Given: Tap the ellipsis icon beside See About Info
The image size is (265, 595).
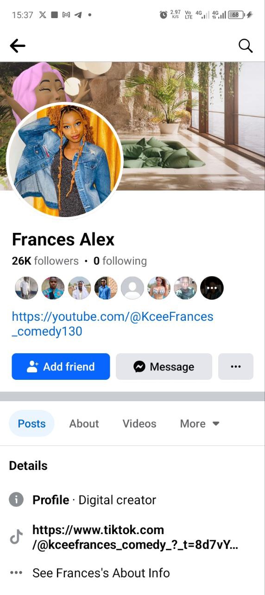Looking at the screenshot, I should [x=16, y=573].
